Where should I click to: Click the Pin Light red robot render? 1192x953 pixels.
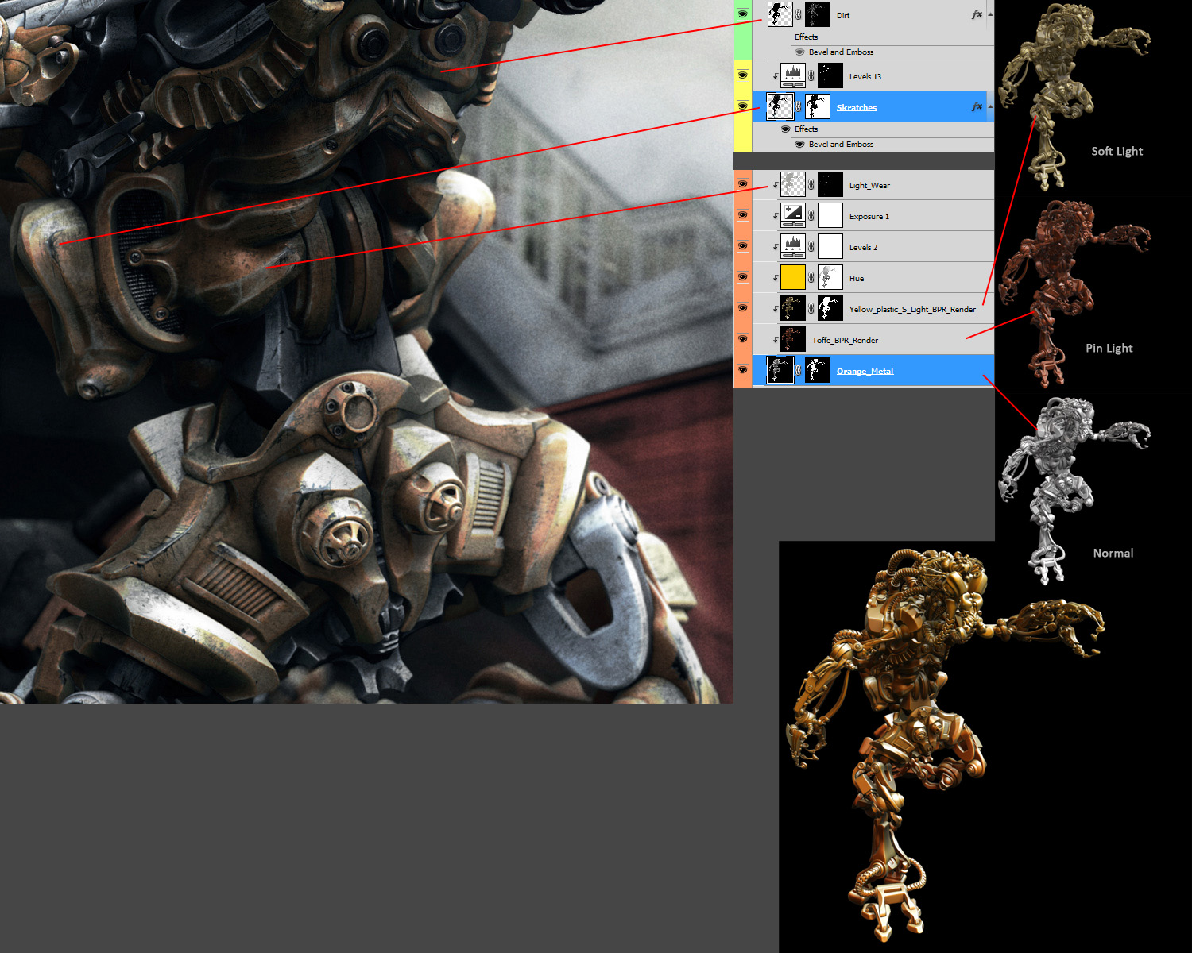point(1073,294)
